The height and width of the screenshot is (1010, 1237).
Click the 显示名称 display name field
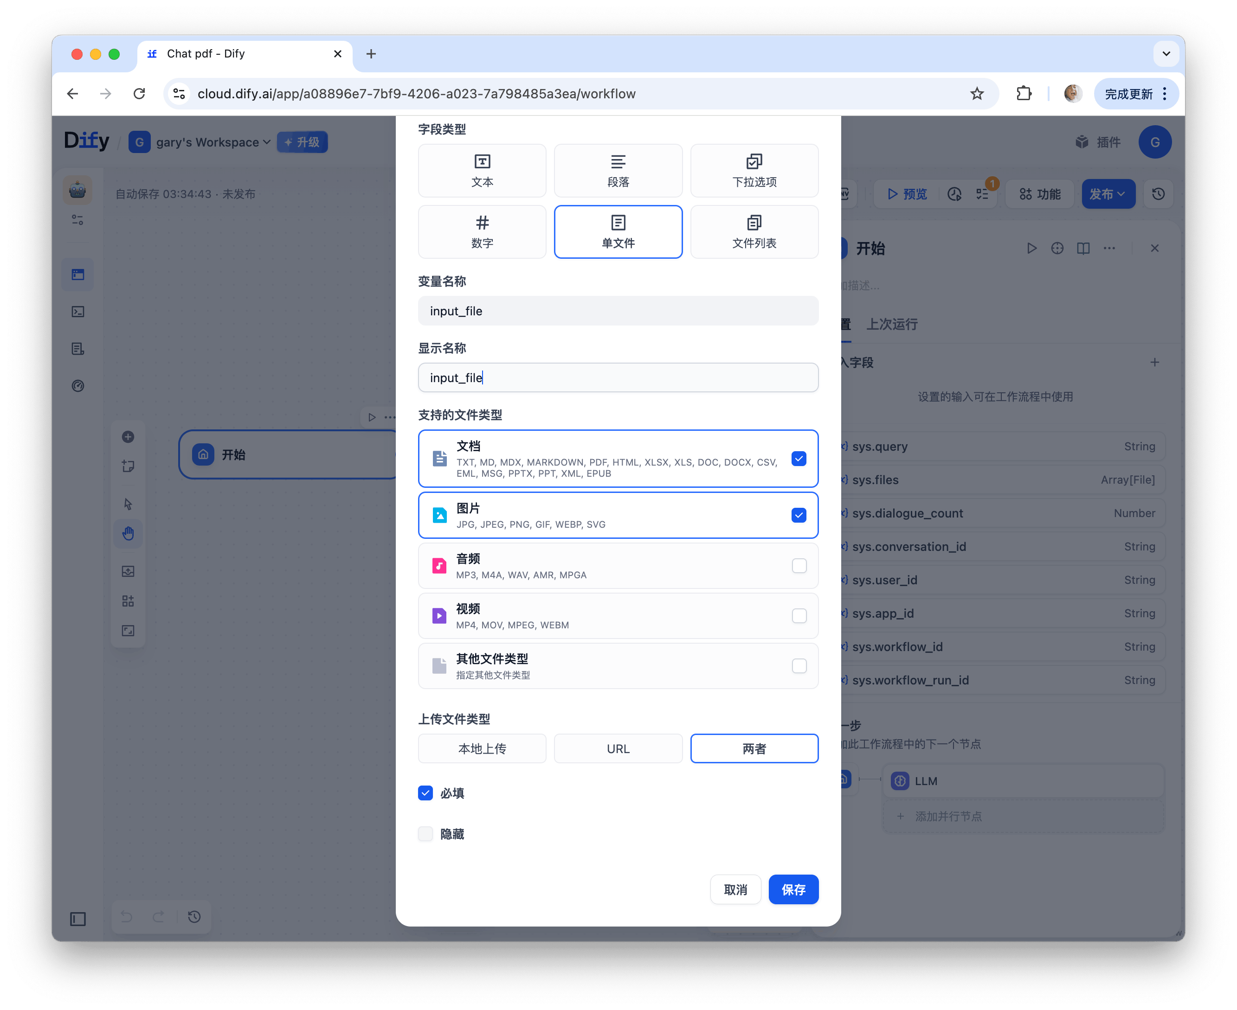tap(618, 377)
